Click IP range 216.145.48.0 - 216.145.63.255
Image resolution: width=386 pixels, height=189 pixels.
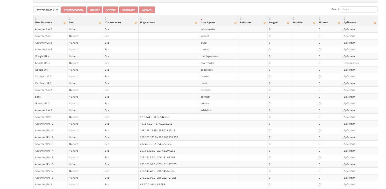[x=157, y=171]
